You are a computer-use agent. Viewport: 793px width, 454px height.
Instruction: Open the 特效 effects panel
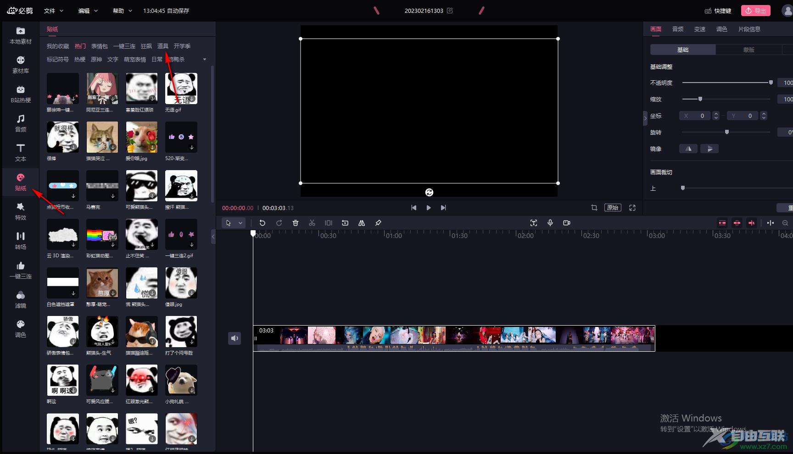coord(21,211)
